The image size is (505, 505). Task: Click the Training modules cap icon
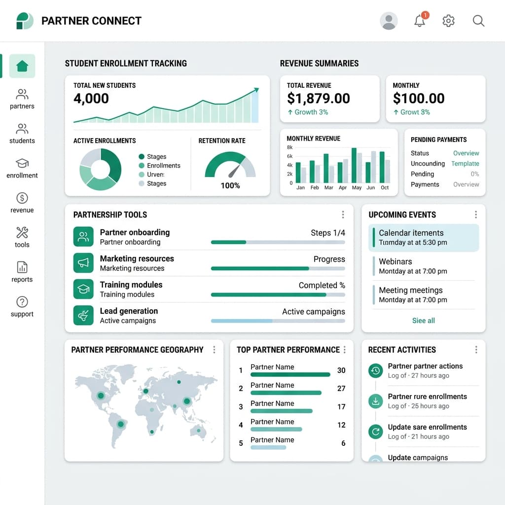point(83,289)
